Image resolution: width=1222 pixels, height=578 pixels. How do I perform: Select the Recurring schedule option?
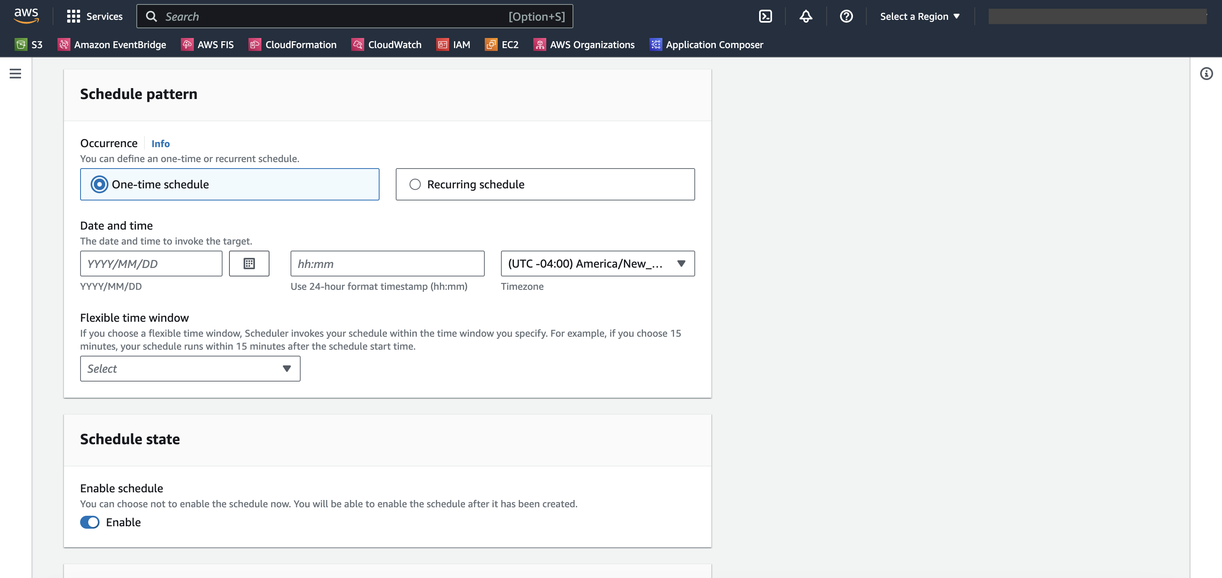coord(415,184)
